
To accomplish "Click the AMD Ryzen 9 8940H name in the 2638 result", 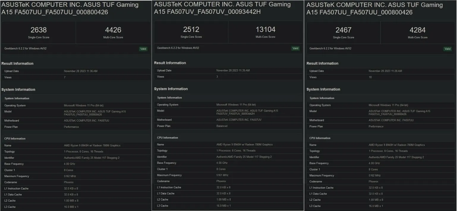I will coord(92,146).
